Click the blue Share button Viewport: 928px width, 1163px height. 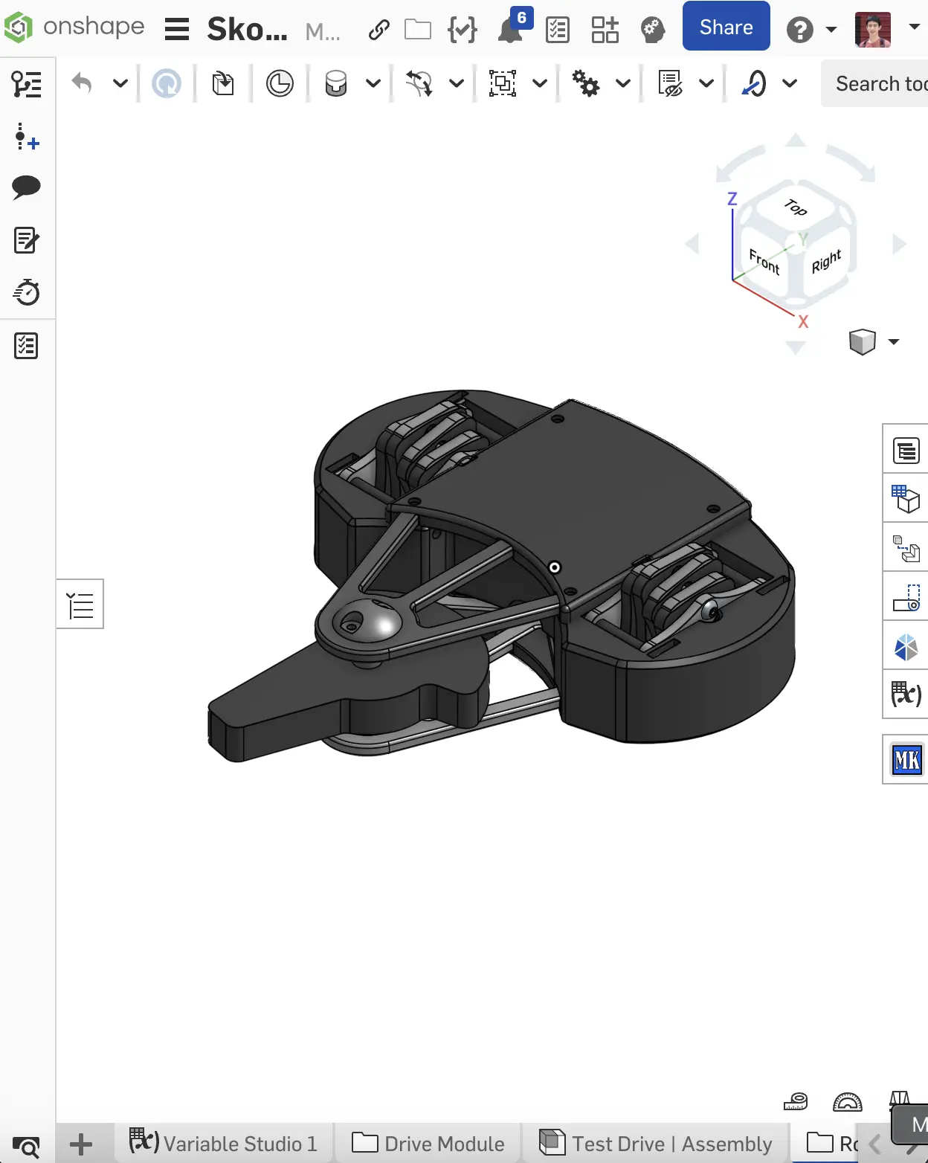[726, 27]
